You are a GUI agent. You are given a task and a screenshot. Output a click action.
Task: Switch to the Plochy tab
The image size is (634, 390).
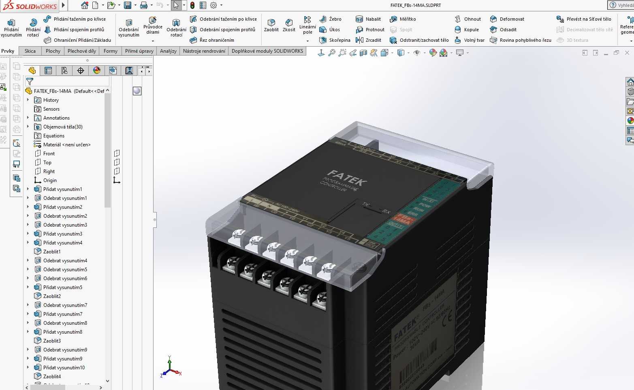[x=53, y=51]
